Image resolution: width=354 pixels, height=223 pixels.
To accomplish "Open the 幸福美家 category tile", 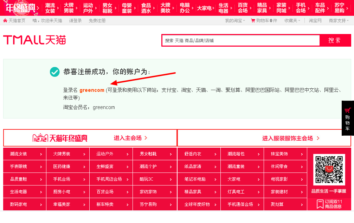I will pos(68,204).
